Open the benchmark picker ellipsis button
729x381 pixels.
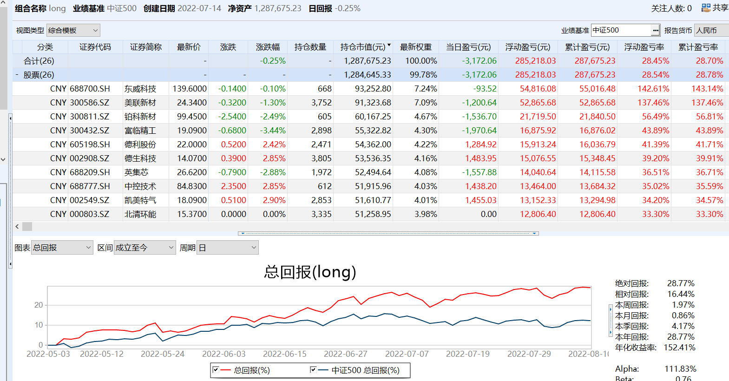pos(656,31)
